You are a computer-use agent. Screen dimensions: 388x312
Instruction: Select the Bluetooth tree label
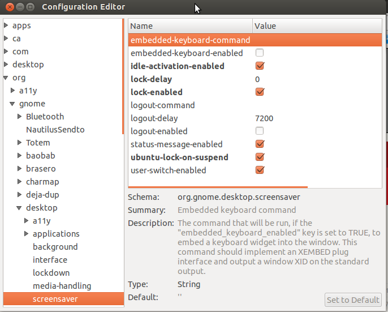(45, 117)
